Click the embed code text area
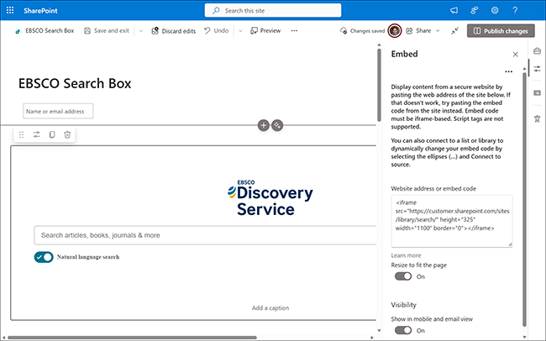Image resolution: width=546 pixels, height=341 pixels. click(x=452, y=221)
